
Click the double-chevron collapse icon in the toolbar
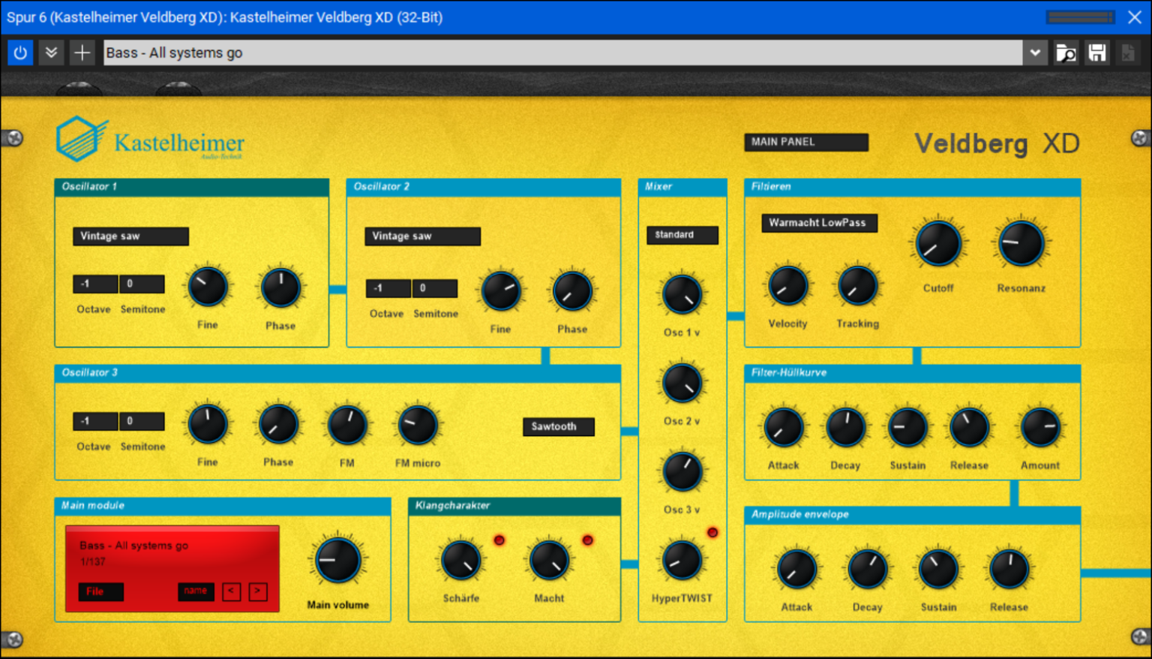point(51,53)
